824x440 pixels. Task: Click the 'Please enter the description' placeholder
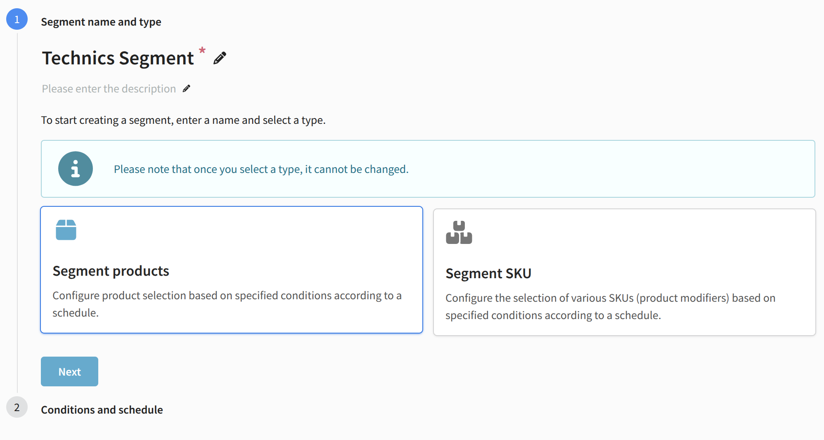tap(109, 89)
